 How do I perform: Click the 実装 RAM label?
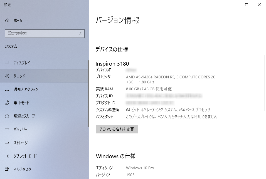tap(105, 89)
